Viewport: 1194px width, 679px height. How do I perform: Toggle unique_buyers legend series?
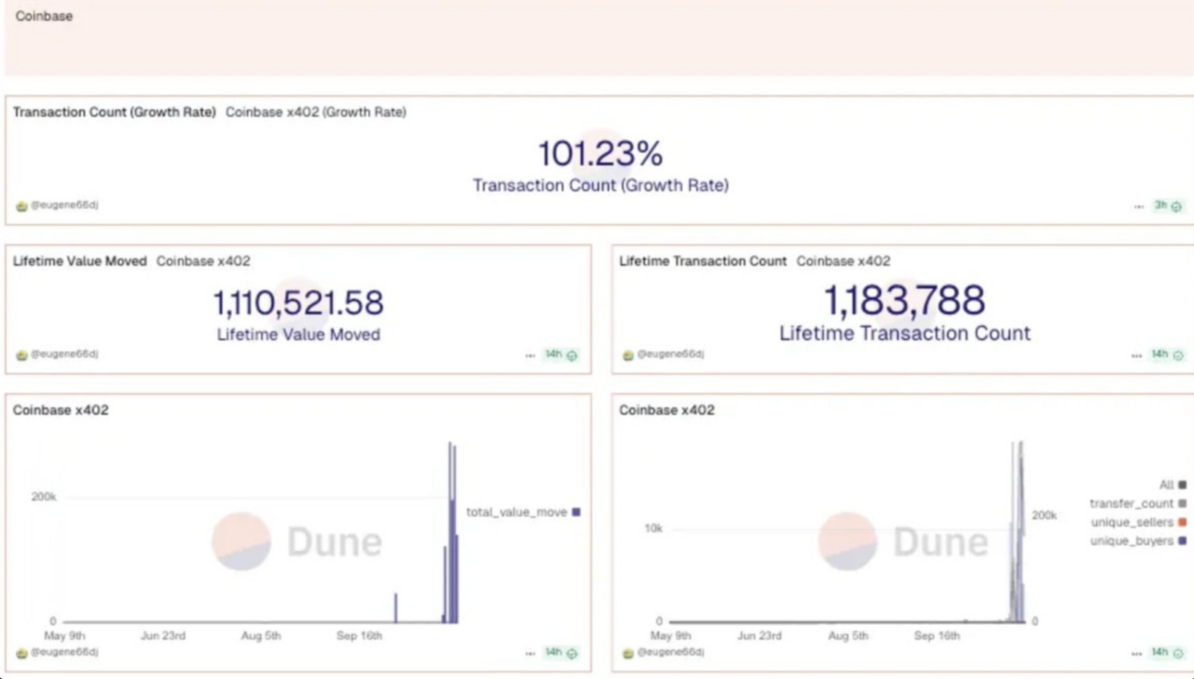[x=1139, y=541]
